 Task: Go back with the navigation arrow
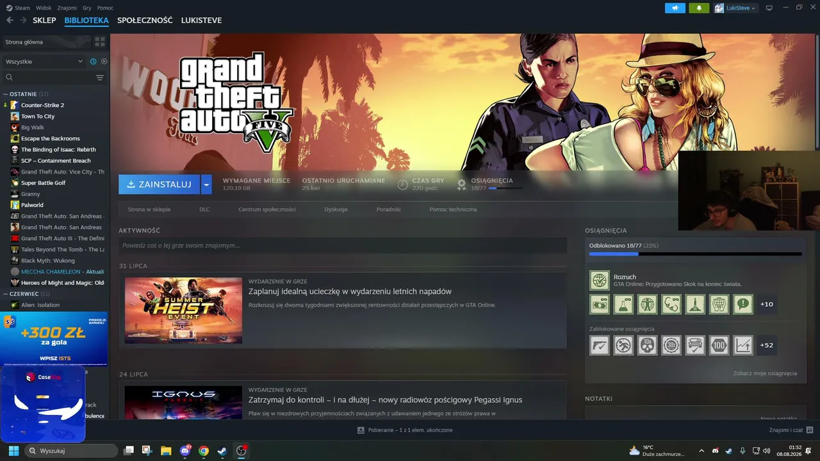[10, 20]
